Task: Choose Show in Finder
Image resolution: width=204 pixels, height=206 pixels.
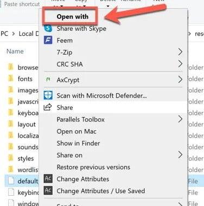Action: (78, 143)
